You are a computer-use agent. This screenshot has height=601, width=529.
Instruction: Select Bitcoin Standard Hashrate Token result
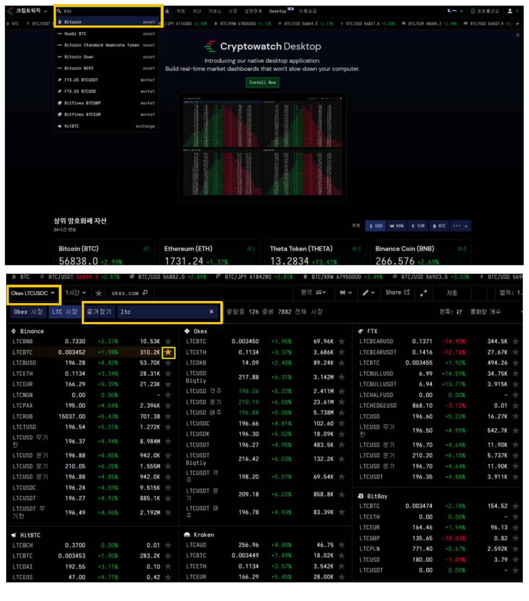coord(106,45)
